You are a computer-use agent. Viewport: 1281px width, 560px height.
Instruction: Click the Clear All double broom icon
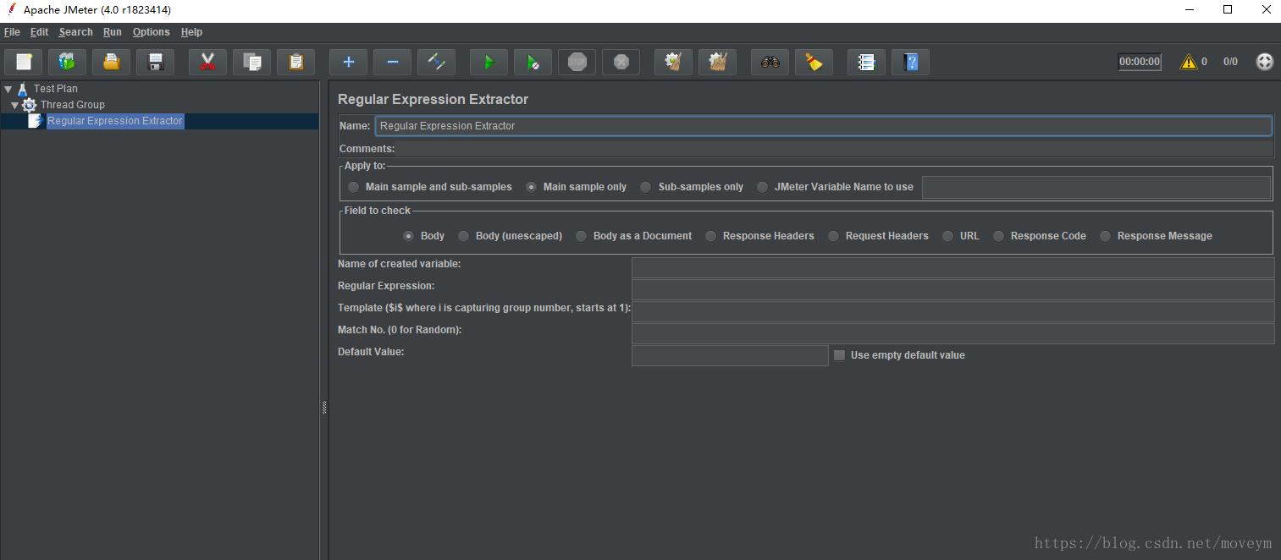[x=717, y=62]
